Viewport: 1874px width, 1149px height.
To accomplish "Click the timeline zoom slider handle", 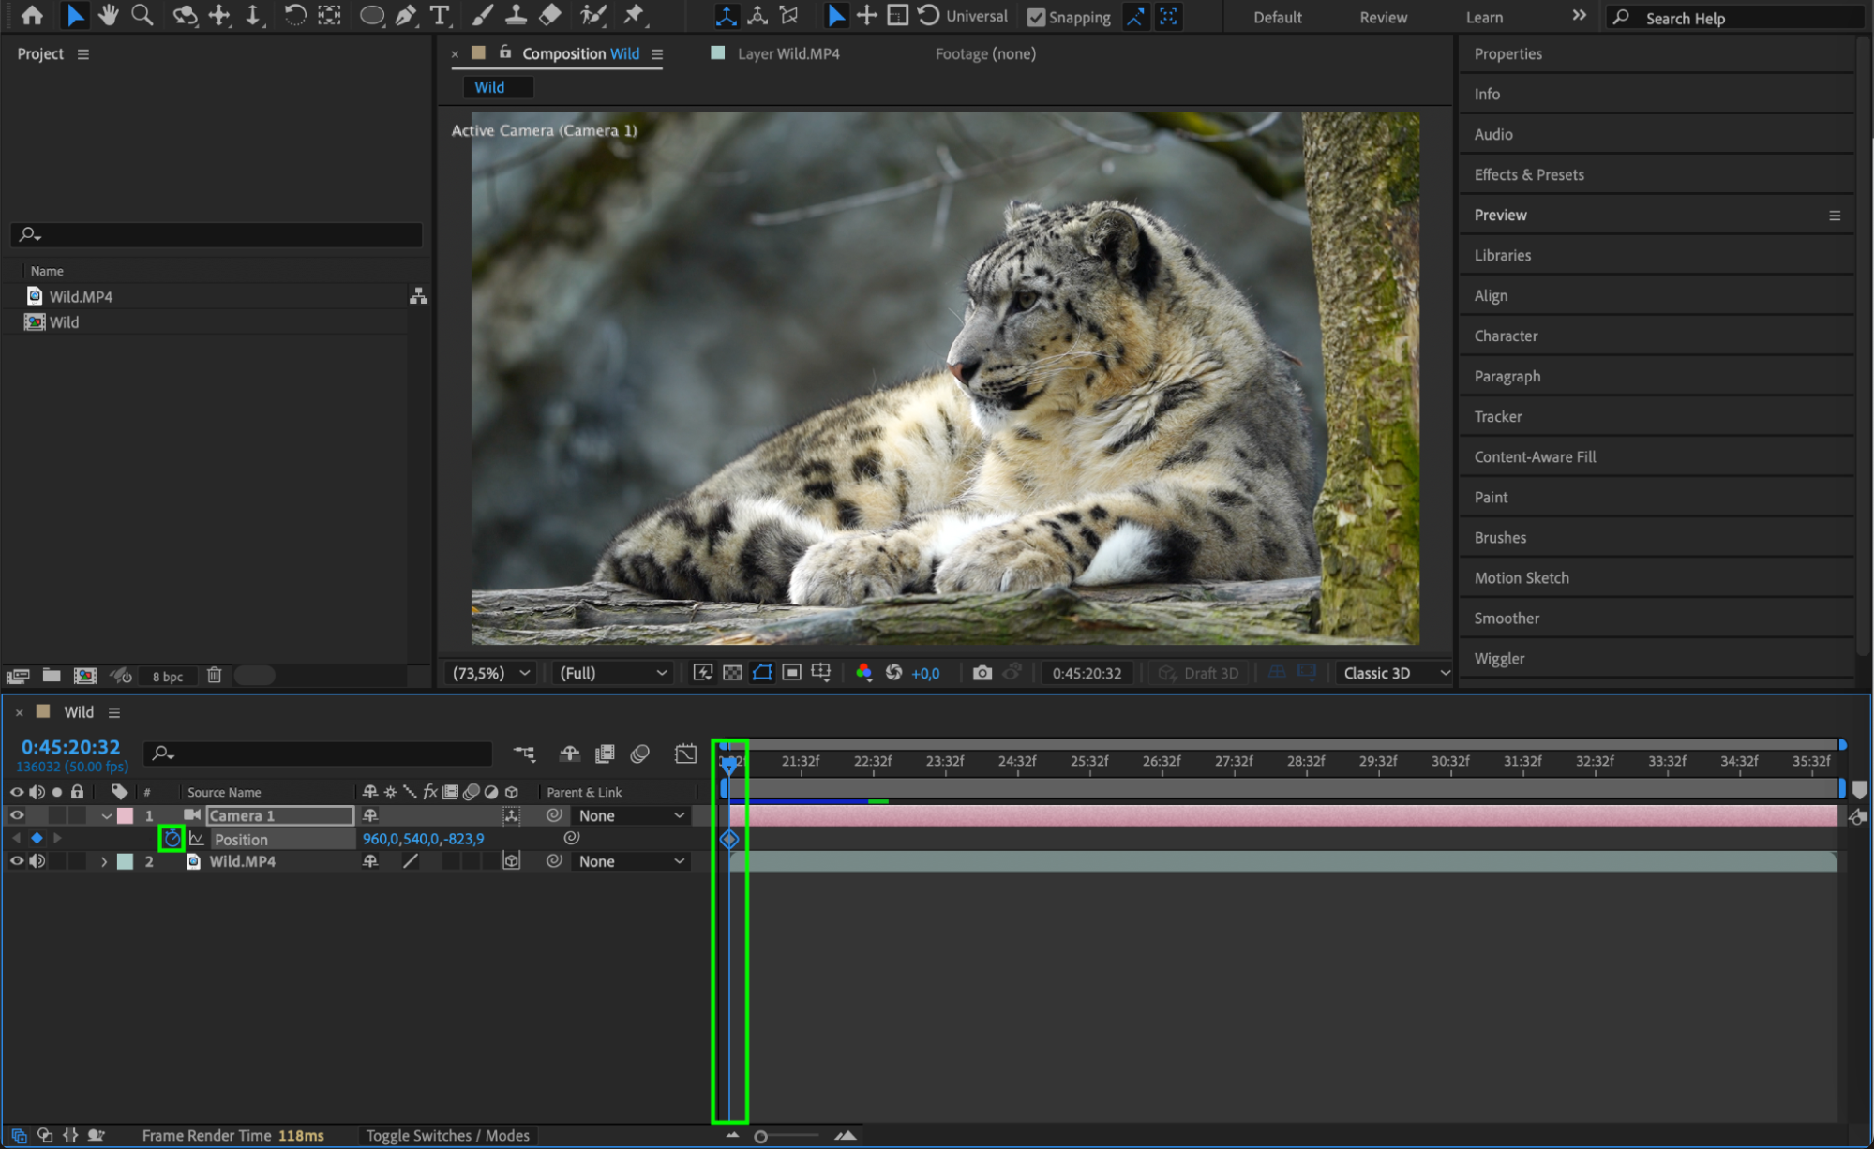I will 760,1137.
